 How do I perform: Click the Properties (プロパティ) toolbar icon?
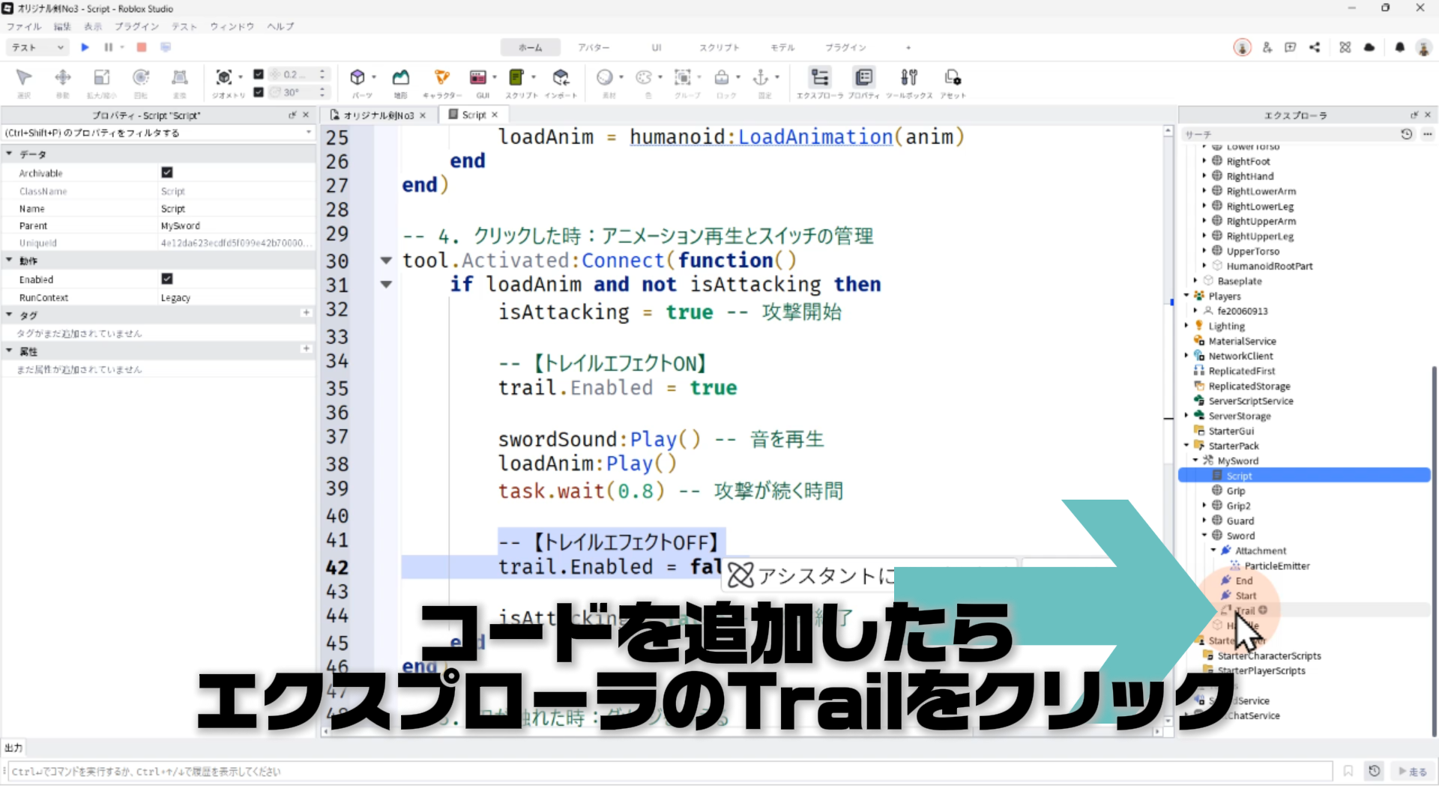tap(863, 77)
